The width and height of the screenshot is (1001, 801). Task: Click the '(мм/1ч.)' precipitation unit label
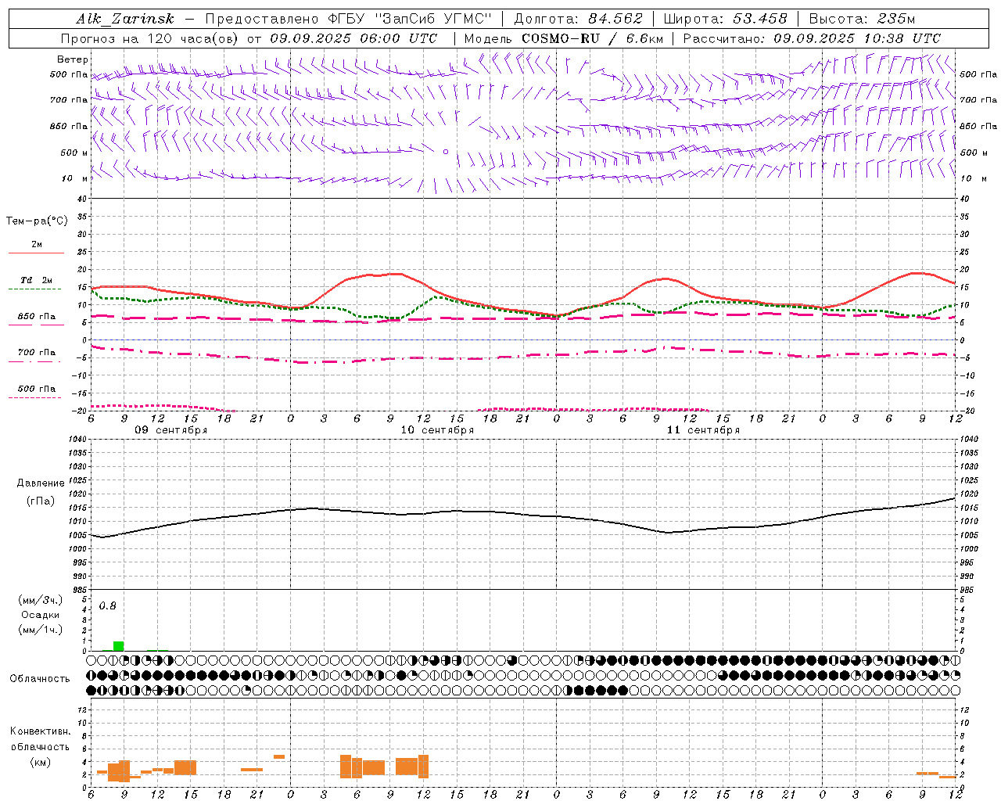pos(41,630)
